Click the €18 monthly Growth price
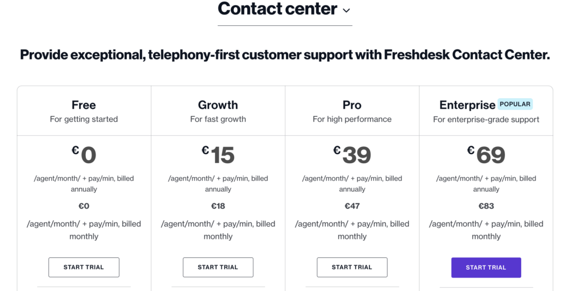 (218, 206)
